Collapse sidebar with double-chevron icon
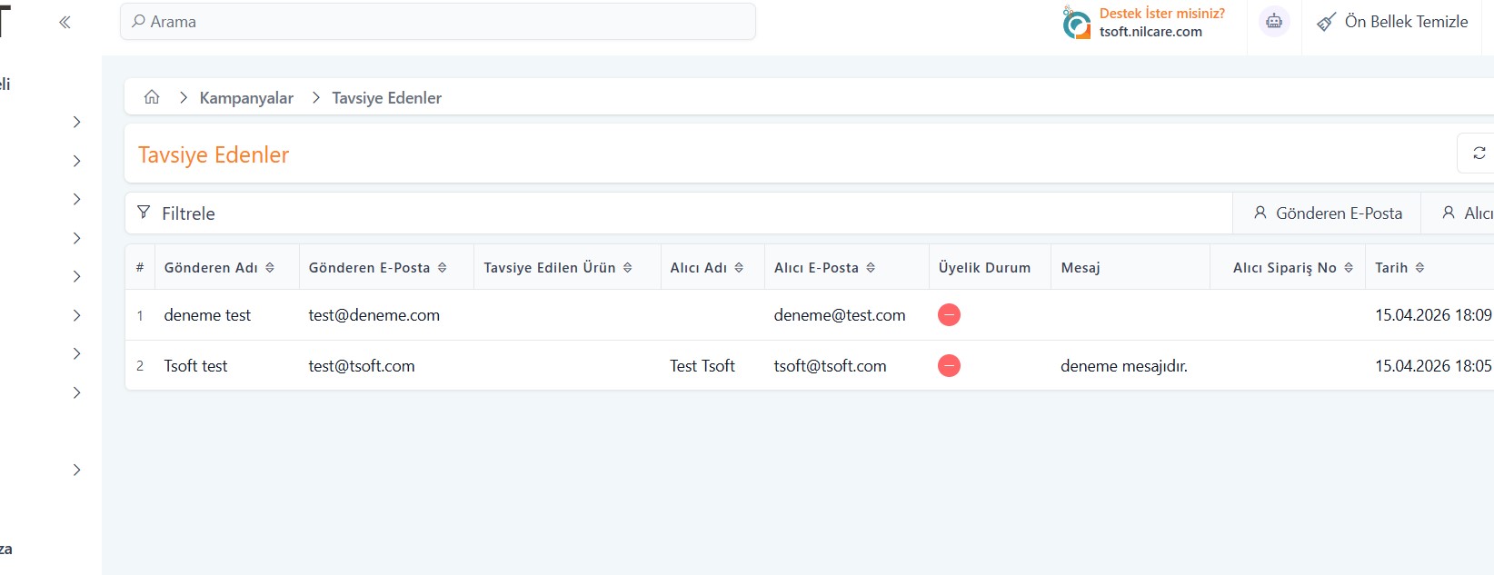Image resolution: width=1494 pixels, height=575 pixels. [65, 23]
